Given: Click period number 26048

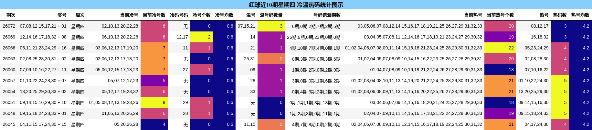Looking at the screenshot, I should 9,113.
